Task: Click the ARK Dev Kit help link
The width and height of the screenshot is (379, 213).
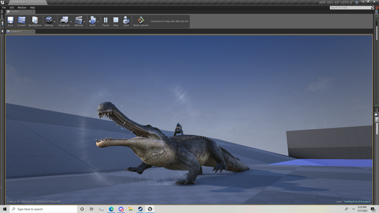Action: coord(169,21)
